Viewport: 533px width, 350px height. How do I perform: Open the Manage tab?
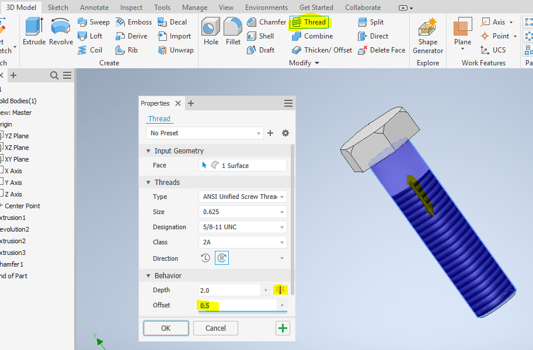click(194, 8)
